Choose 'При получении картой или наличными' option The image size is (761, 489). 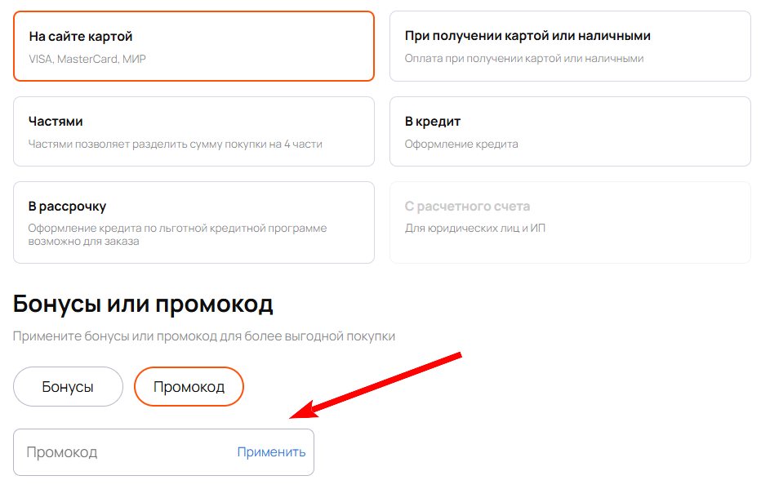570,45
